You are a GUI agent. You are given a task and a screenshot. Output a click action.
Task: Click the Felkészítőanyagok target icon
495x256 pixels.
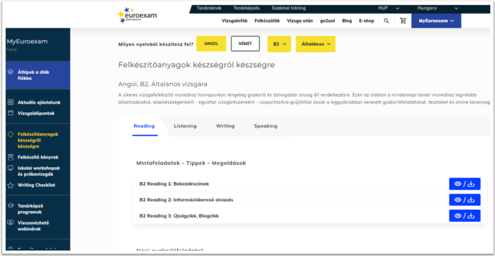click(x=11, y=134)
